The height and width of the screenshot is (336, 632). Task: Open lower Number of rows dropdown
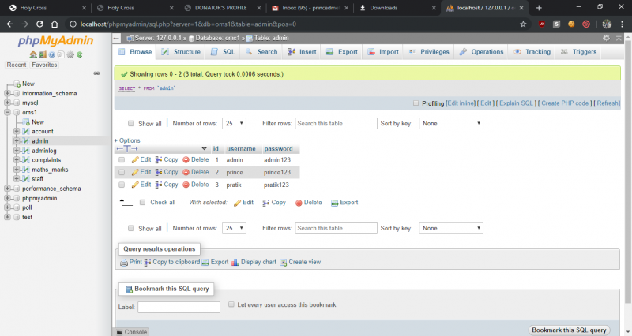point(234,228)
